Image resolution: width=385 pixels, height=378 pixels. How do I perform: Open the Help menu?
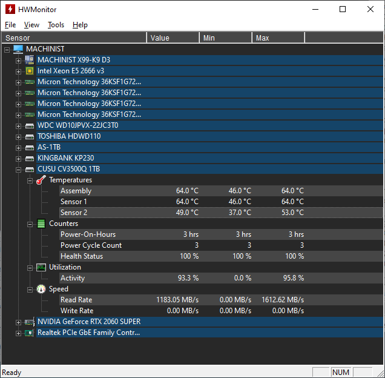[x=80, y=25]
